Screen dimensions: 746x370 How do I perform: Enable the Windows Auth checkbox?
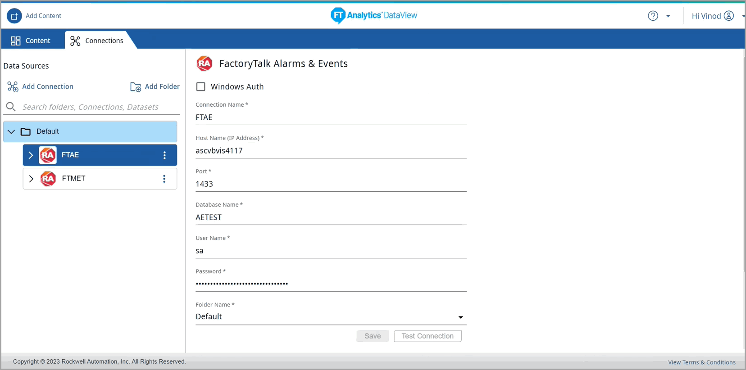[201, 86]
